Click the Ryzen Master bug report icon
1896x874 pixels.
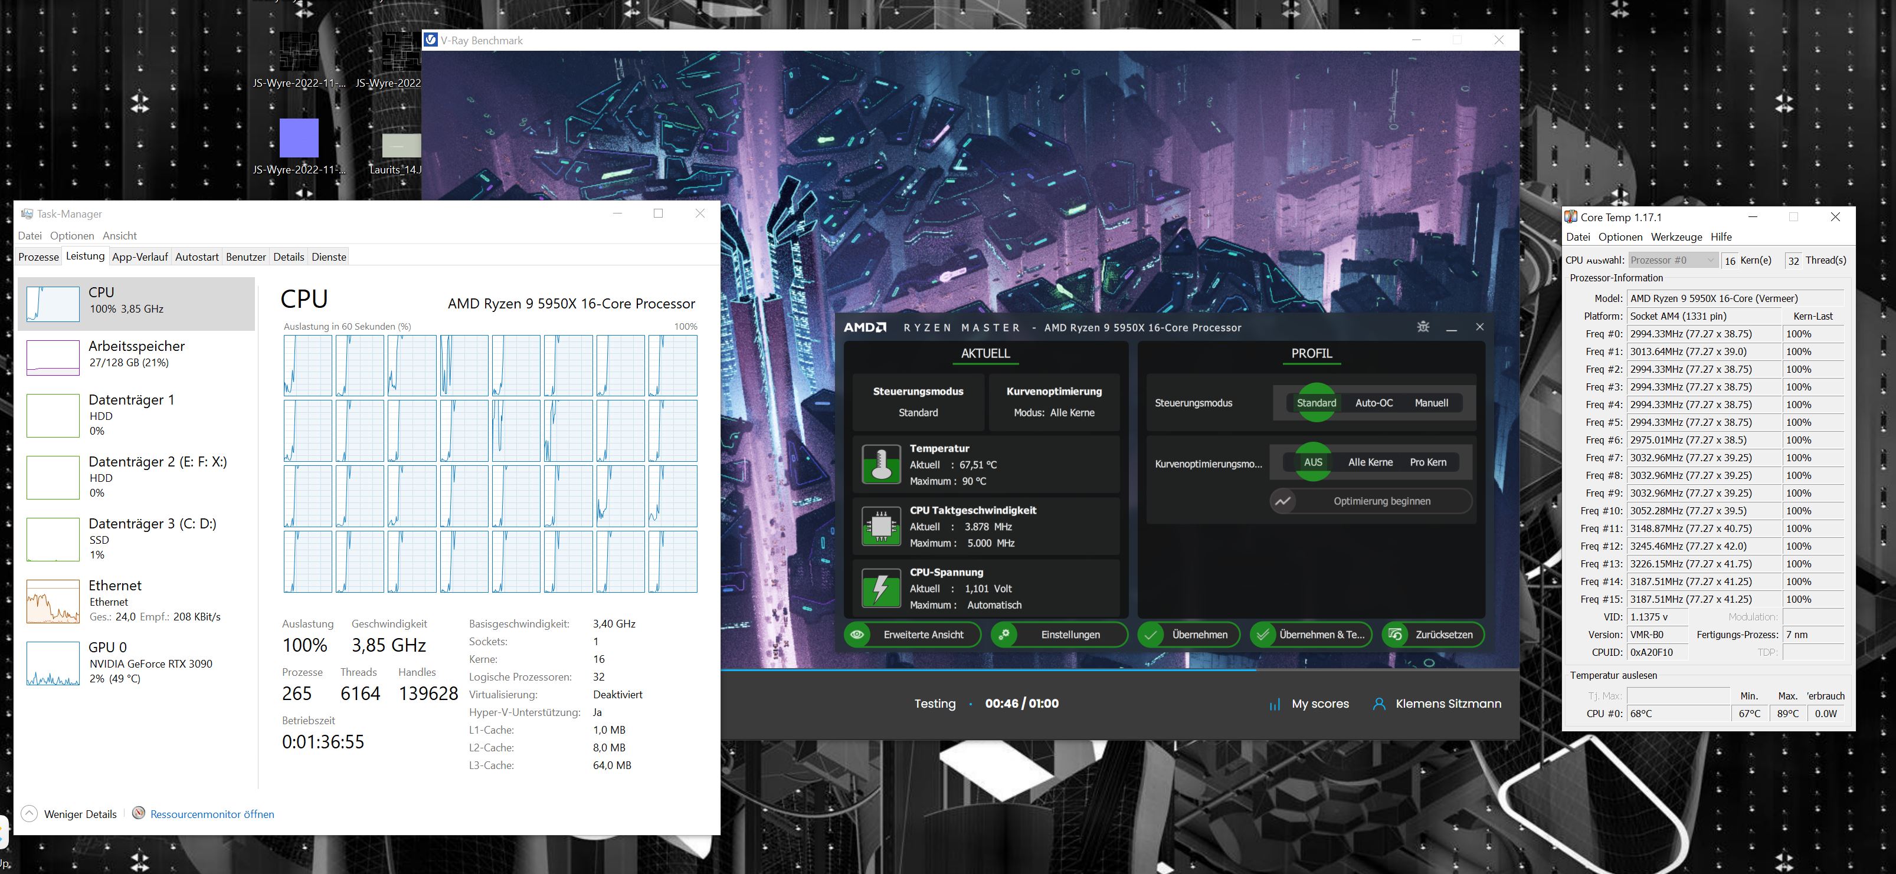pyautogui.click(x=1423, y=327)
